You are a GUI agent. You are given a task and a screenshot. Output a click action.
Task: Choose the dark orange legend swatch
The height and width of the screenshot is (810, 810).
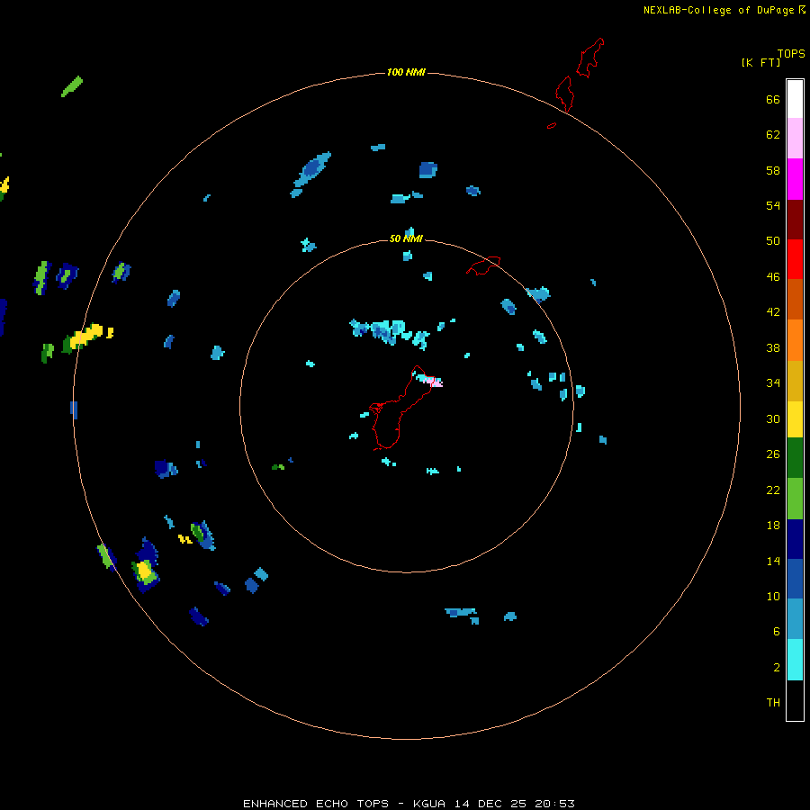[x=795, y=299]
